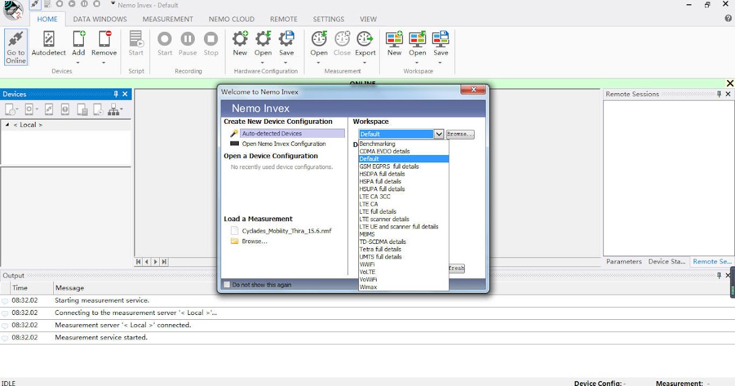735x386 pixels.
Task: Pin the Devices panel
Action: (116, 94)
